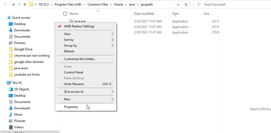Click the 3D Objects cube icon

click(x=11, y=89)
